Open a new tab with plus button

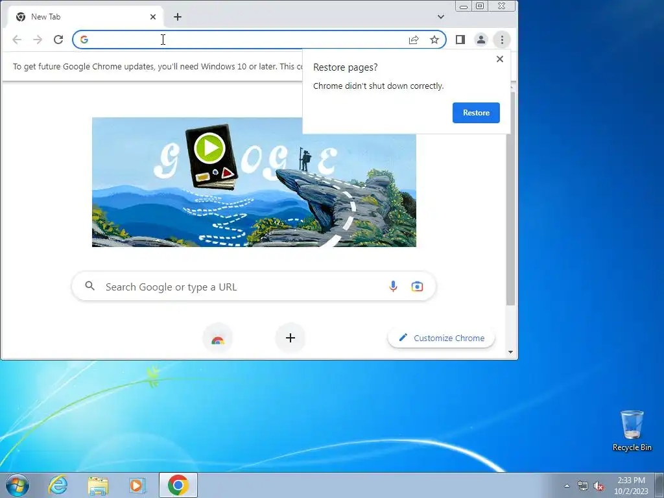(x=178, y=17)
